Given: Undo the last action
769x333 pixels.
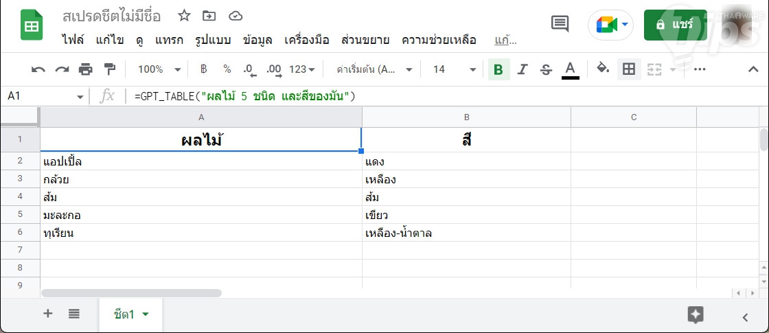Looking at the screenshot, I should [x=38, y=69].
